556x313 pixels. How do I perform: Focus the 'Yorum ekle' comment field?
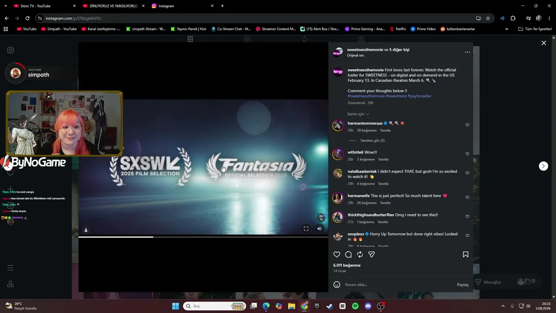point(398,285)
